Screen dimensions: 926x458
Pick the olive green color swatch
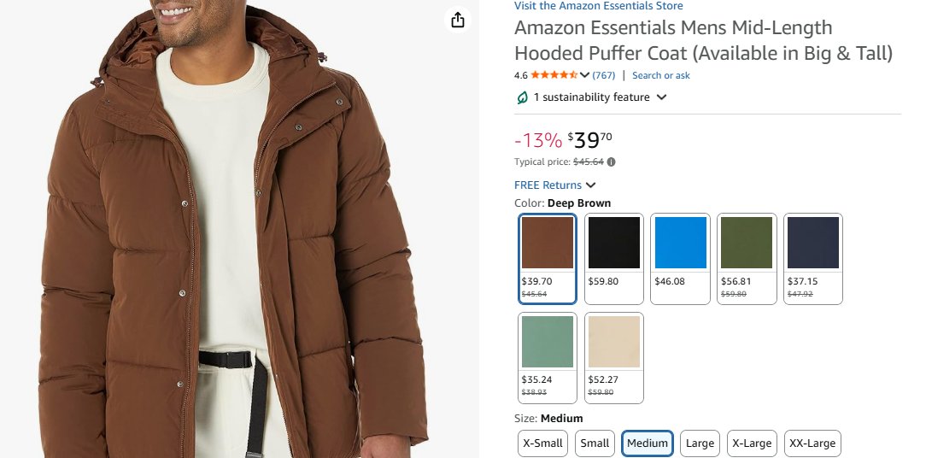coord(747,257)
